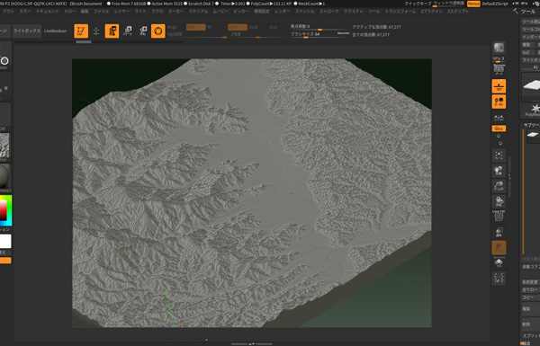This screenshot has width=540, height=346.
Task: Click the 名前変更 rename button
Action: tap(530, 282)
